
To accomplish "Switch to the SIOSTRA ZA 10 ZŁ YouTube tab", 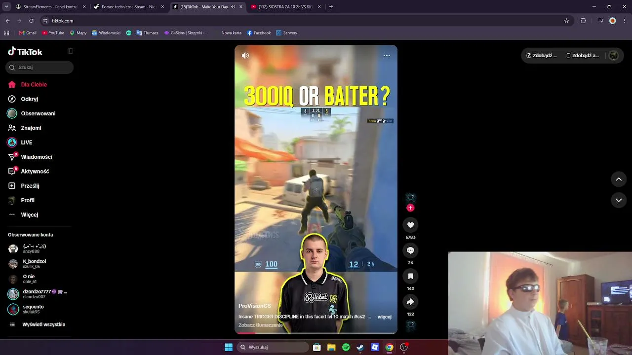I will (x=286, y=7).
